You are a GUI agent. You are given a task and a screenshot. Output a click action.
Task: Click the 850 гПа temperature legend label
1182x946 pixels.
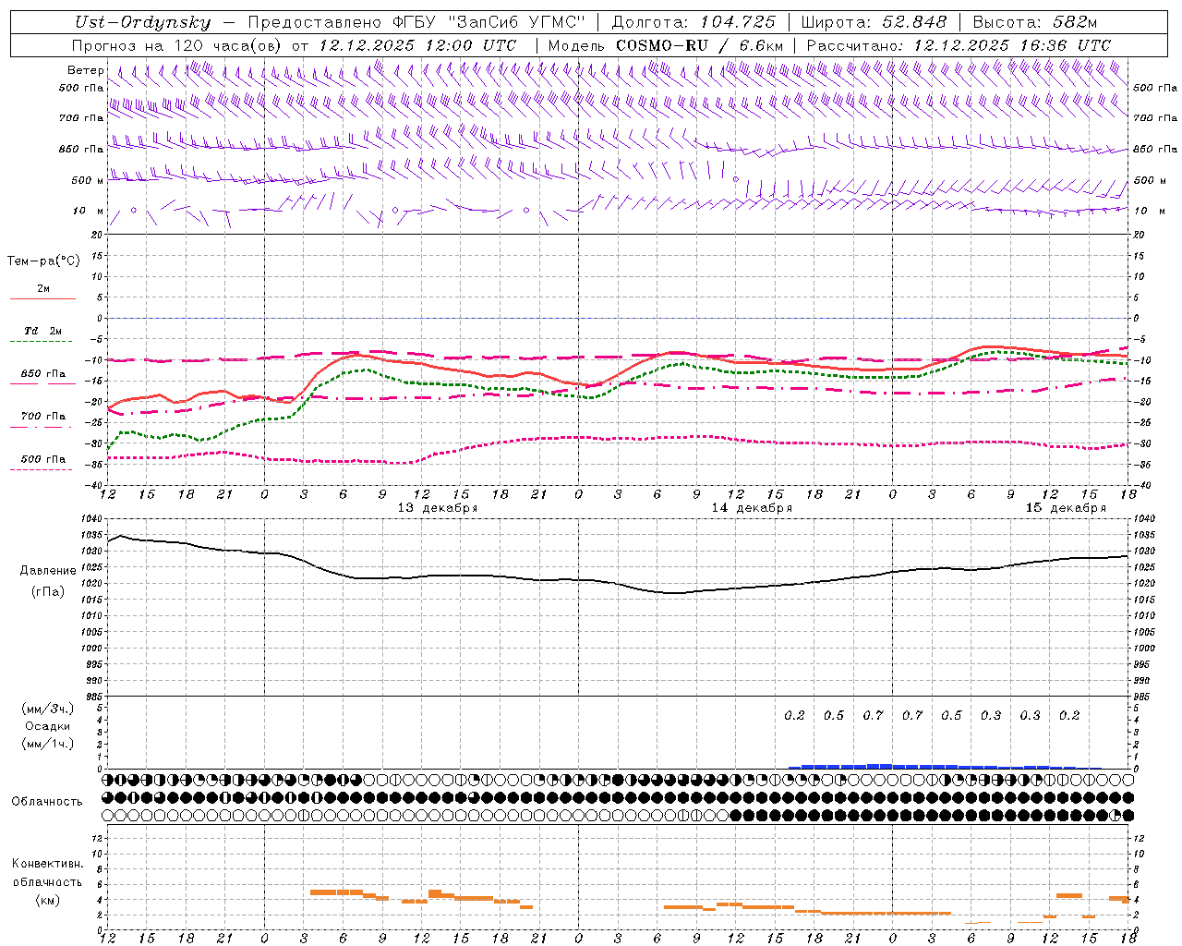42,374
